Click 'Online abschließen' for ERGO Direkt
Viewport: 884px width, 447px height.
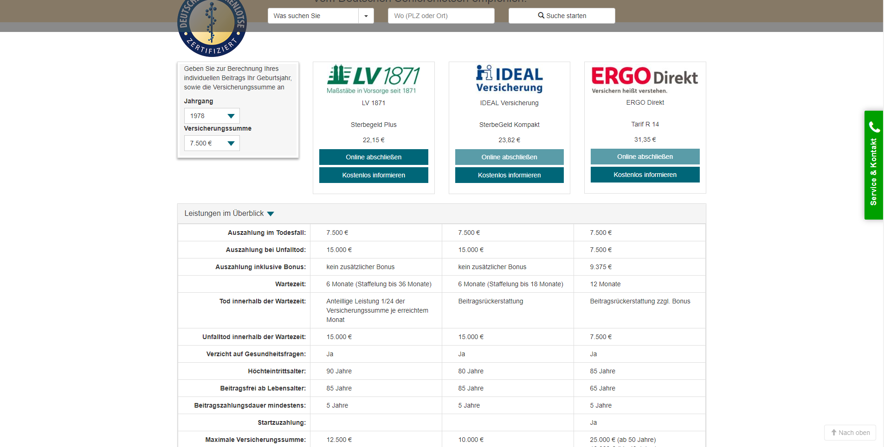point(645,157)
